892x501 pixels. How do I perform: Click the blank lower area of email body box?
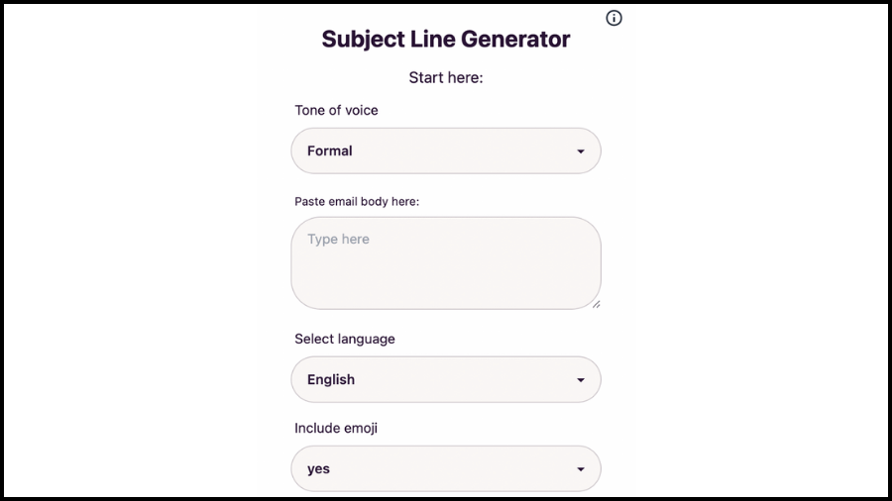446,285
